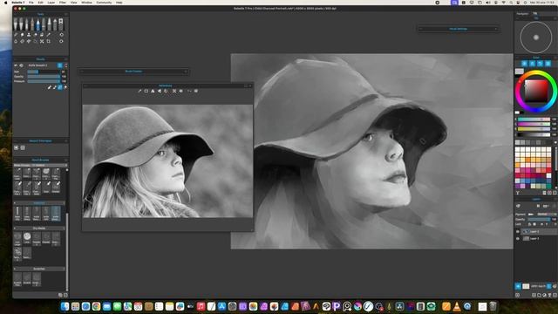Select the Water drop tool

(16, 41)
